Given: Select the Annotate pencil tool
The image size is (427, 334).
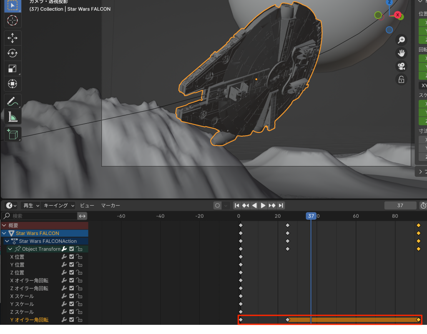Looking at the screenshot, I should coord(13,101).
